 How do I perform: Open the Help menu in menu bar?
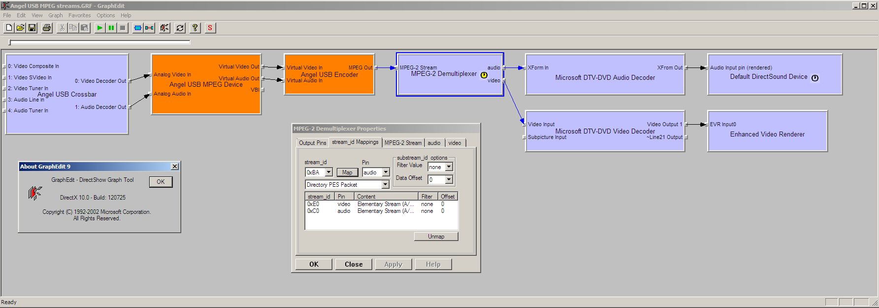point(126,15)
